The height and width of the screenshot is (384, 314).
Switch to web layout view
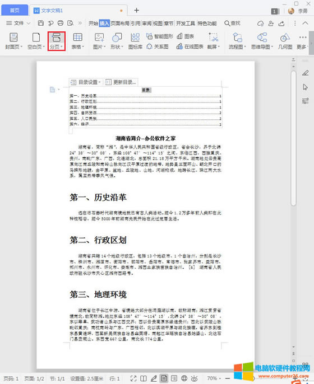[x=184, y=378]
